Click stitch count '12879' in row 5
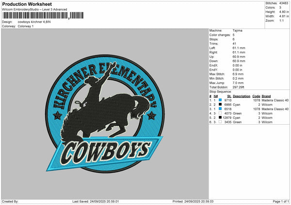291x205 pixels. (x=227, y=117)
